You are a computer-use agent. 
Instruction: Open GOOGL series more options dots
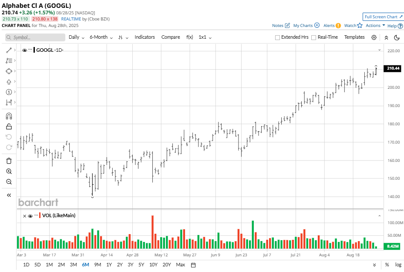(x=30, y=49)
